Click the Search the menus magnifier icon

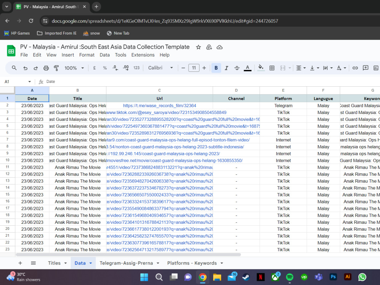(x=14, y=68)
